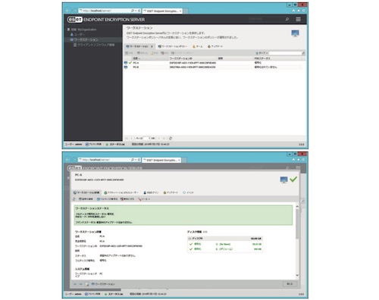The width and height of the screenshot is (379, 300).
Task: Sort by the ワークステーションID column header
Action: 193,58
